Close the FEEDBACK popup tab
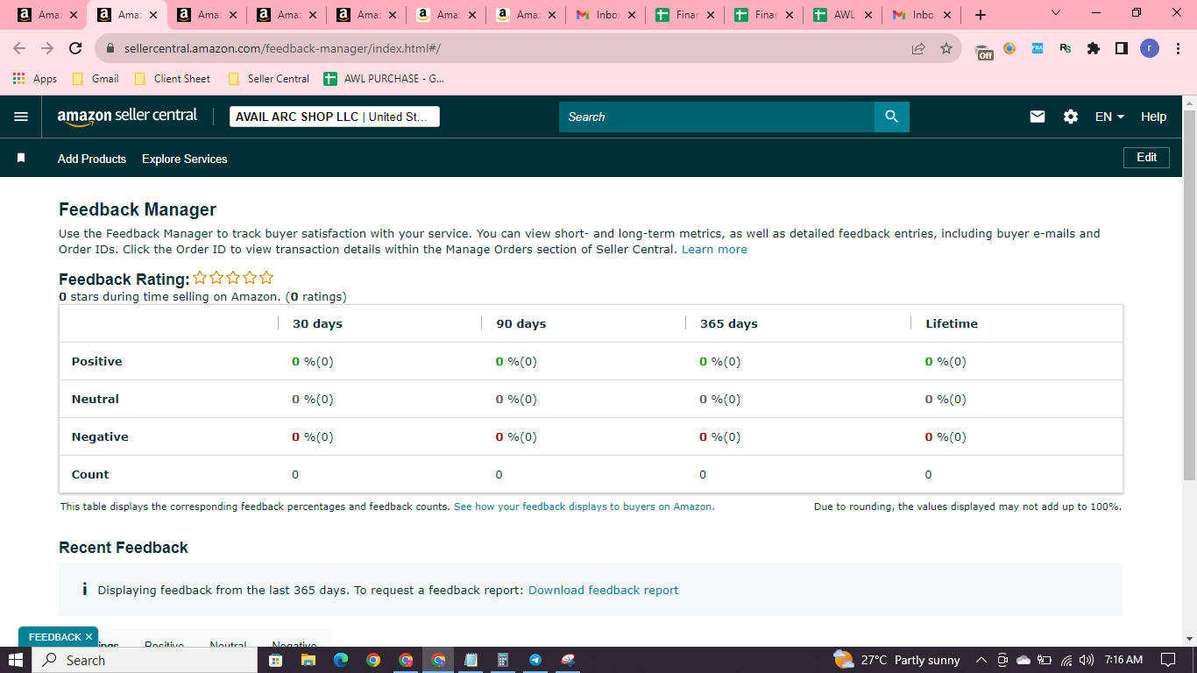The width and height of the screenshot is (1197, 673). (89, 637)
